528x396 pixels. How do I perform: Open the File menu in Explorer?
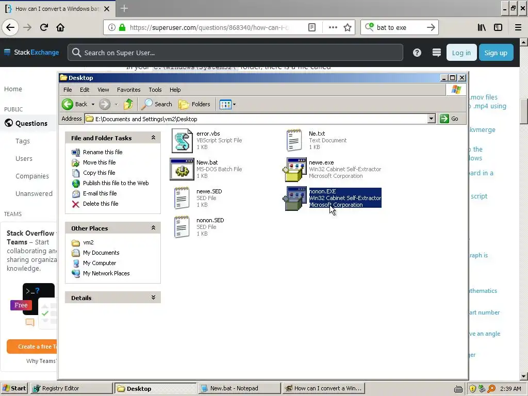pyautogui.click(x=68, y=90)
